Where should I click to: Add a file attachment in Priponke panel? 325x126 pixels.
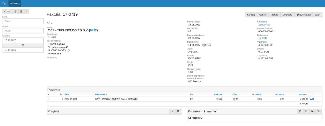pyautogui.click(x=300, y=111)
